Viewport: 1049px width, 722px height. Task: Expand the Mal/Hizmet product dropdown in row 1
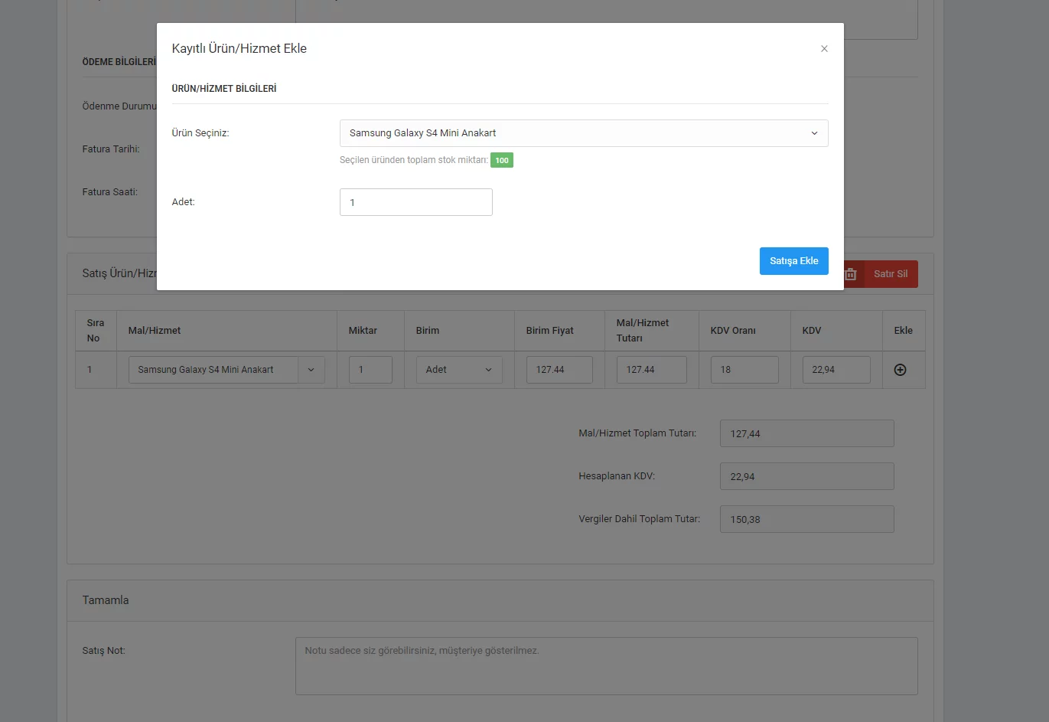pos(311,370)
